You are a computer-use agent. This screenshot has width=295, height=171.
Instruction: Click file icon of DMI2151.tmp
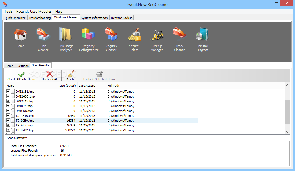[13, 92]
